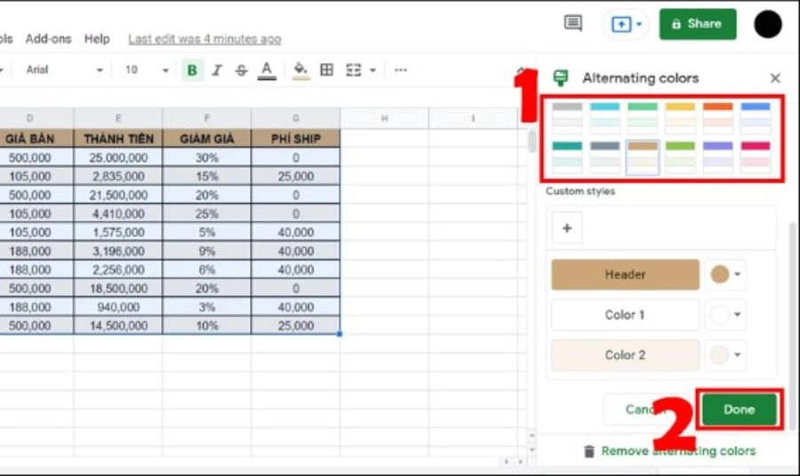The width and height of the screenshot is (800, 476).
Task: Open the more toolbar options ellipsis
Action: pos(401,70)
